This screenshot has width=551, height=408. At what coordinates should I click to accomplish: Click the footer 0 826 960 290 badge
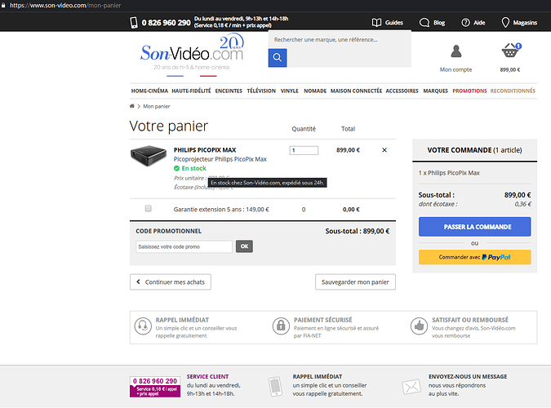pos(155,387)
